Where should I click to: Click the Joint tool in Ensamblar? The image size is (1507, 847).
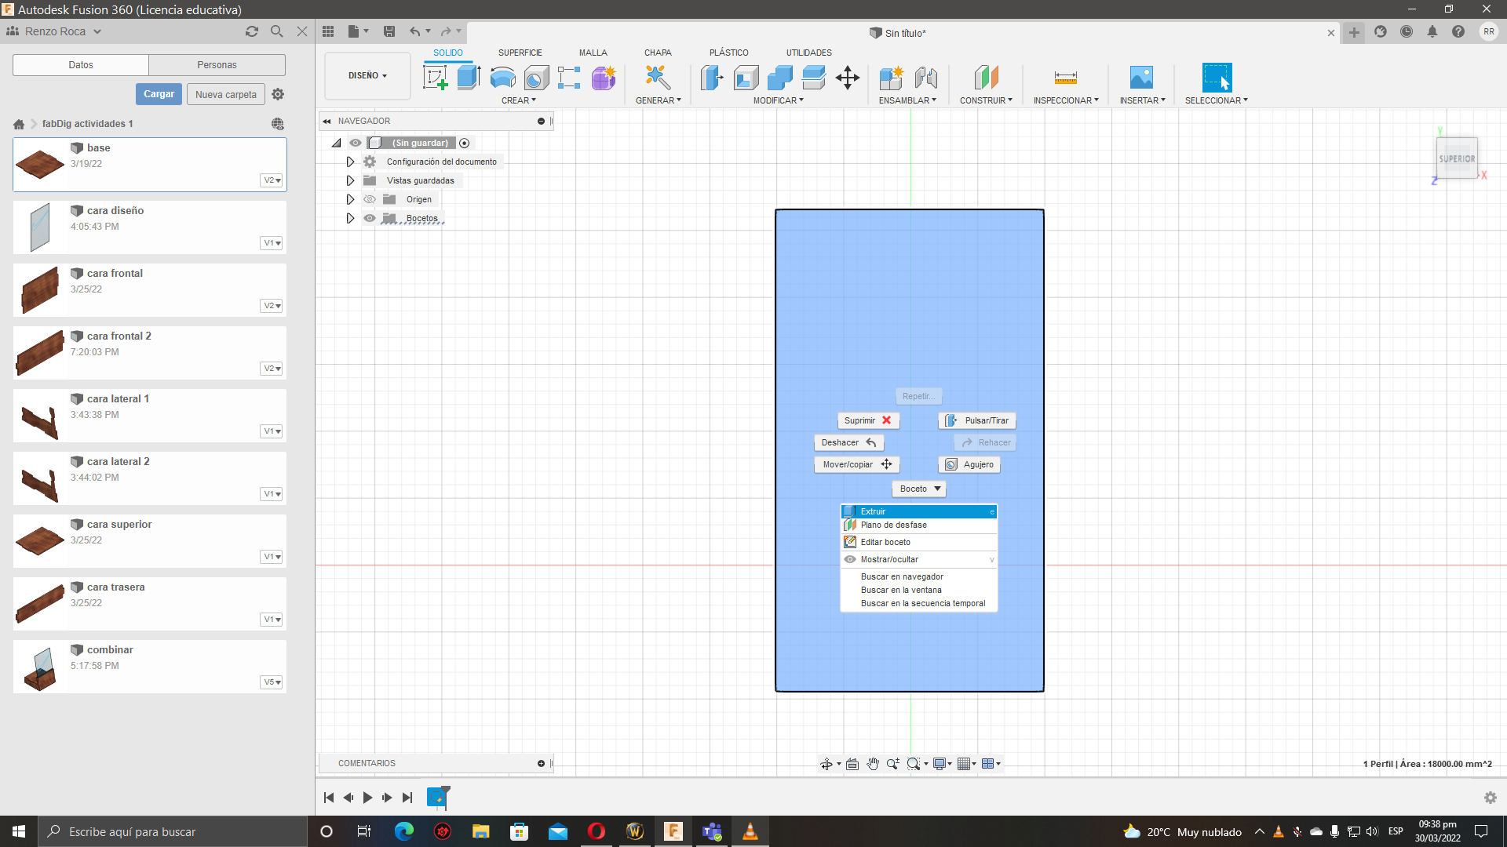(x=925, y=78)
